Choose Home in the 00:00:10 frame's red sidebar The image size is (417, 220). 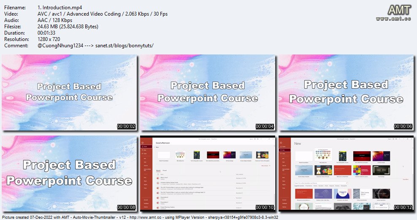point(146,147)
